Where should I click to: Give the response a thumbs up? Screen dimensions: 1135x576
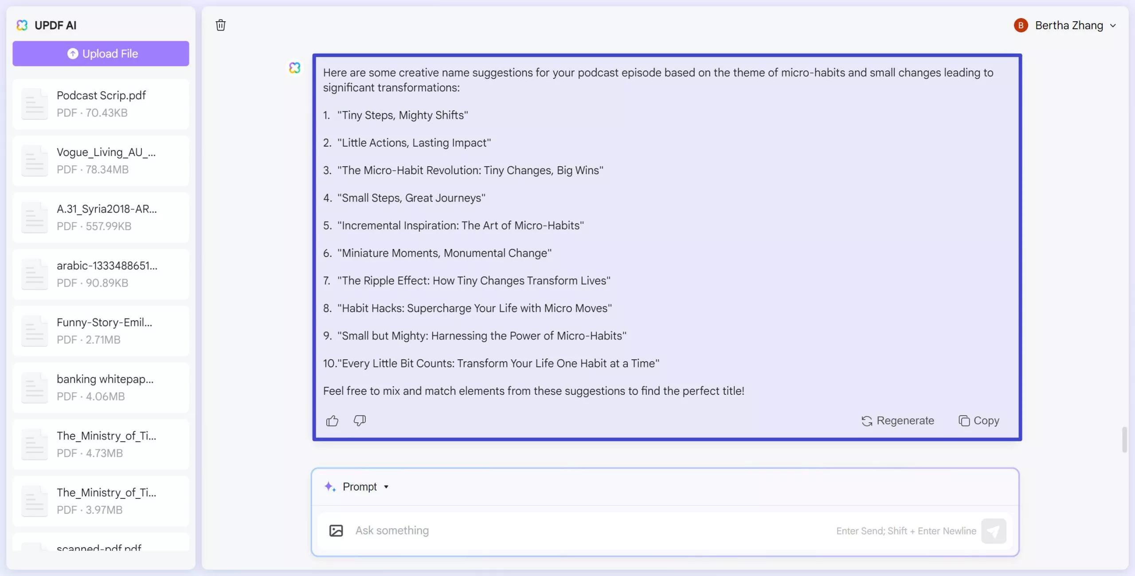point(332,420)
